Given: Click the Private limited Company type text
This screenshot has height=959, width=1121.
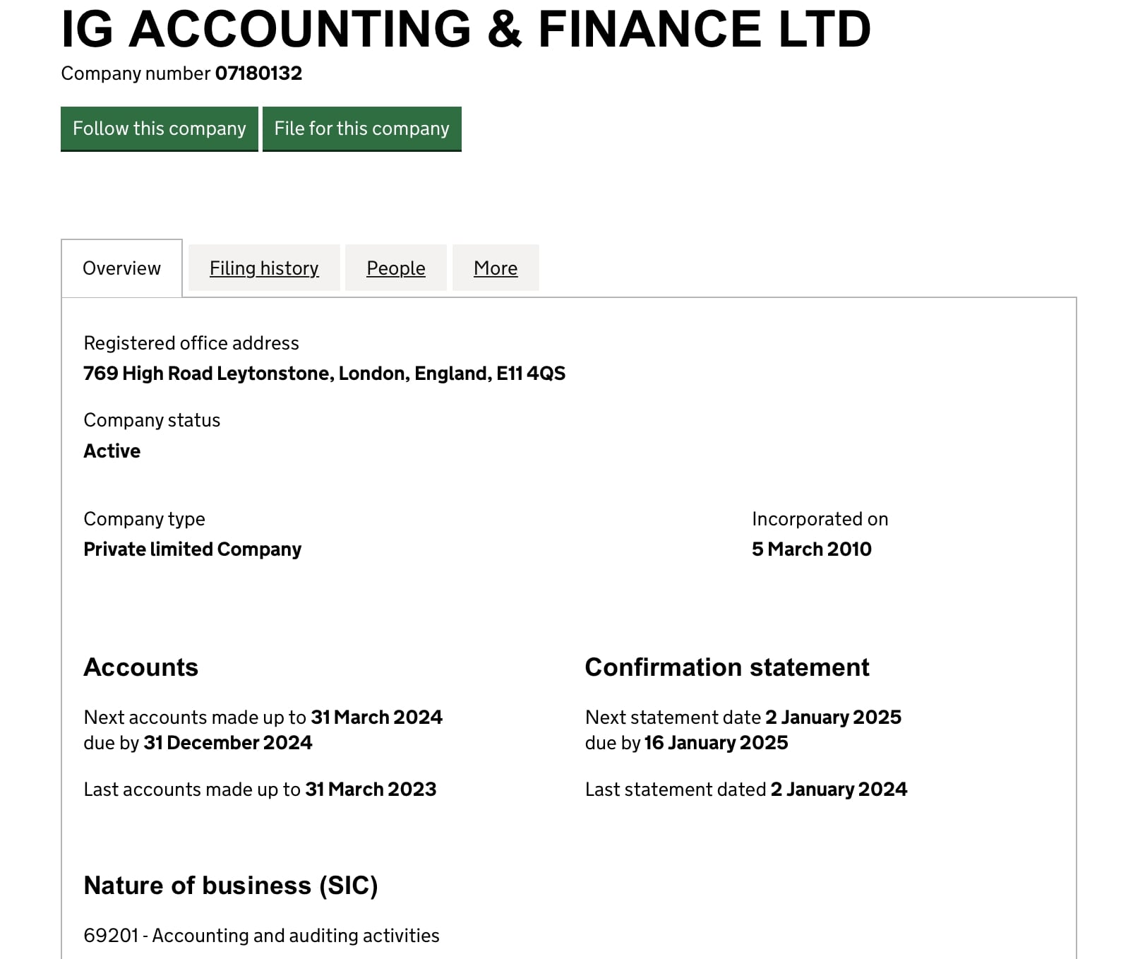Looking at the screenshot, I should (192, 549).
